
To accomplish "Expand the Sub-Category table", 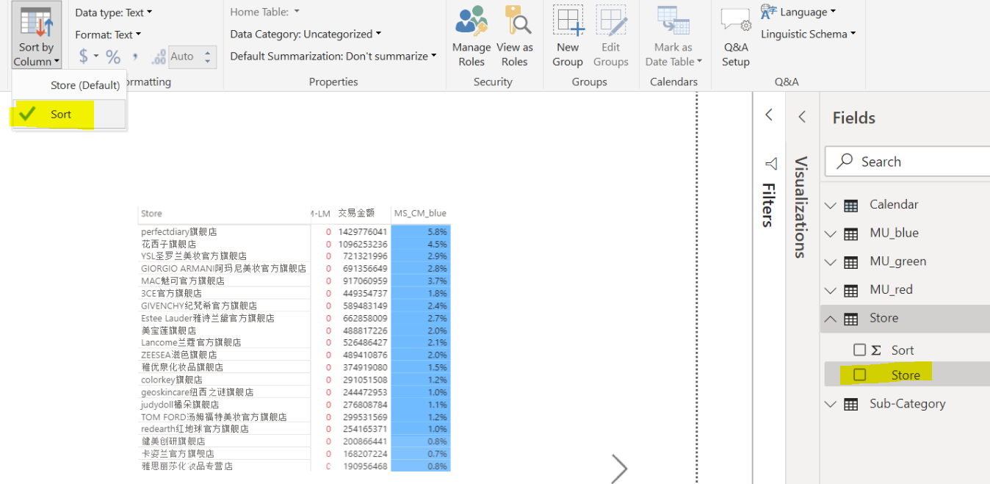I will tap(831, 404).
